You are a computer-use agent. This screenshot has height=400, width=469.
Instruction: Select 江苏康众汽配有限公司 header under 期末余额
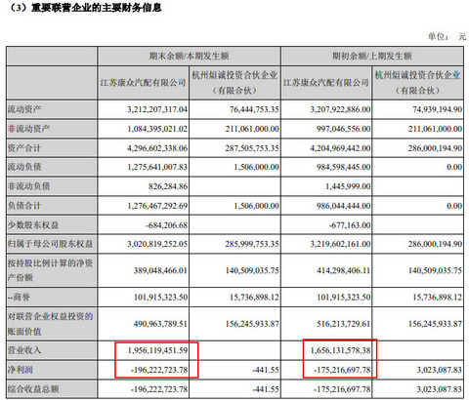click(x=143, y=83)
